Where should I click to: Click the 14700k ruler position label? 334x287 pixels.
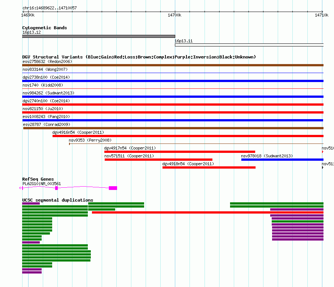tap(175, 15)
